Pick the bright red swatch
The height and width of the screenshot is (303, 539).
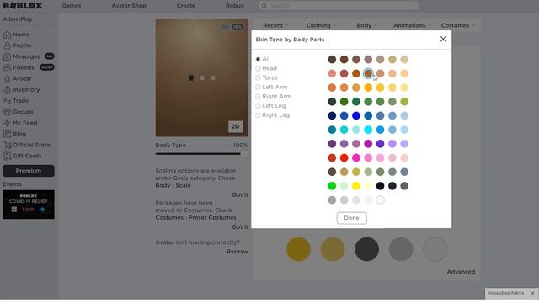[344, 157]
